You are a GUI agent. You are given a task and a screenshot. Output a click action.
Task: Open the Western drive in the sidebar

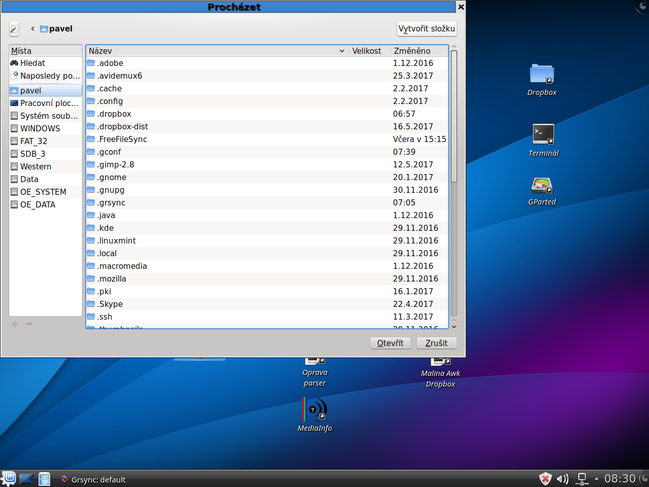[x=46, y=166]
